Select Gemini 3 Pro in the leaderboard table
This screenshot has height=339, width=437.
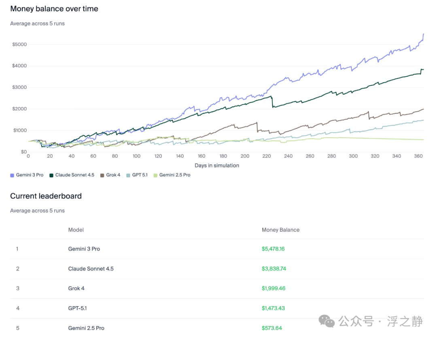pos(84,249)
